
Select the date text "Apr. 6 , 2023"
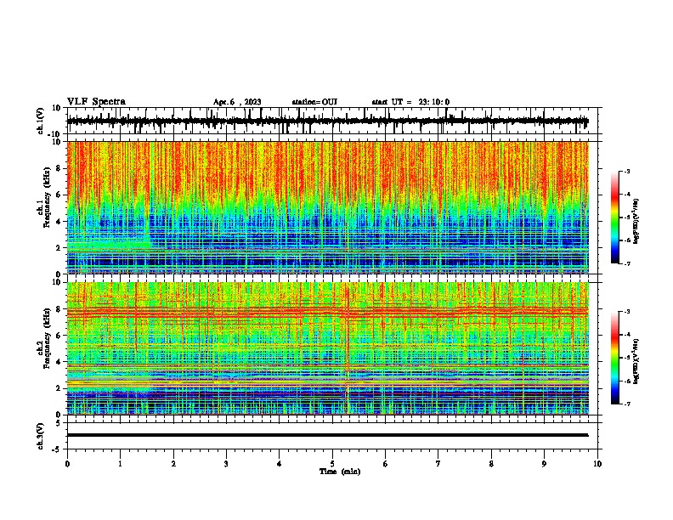(237, 102)
